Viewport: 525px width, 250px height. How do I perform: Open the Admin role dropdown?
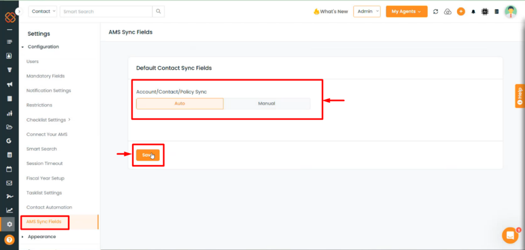[367, 11]
